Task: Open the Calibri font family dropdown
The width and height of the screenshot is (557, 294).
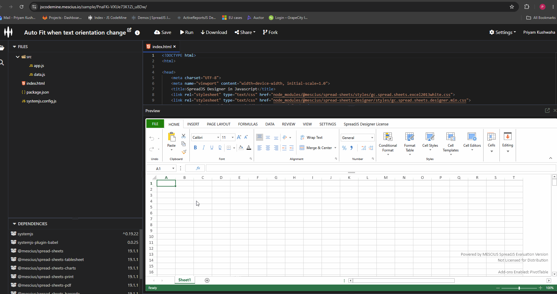Action: tap(218, 138)
